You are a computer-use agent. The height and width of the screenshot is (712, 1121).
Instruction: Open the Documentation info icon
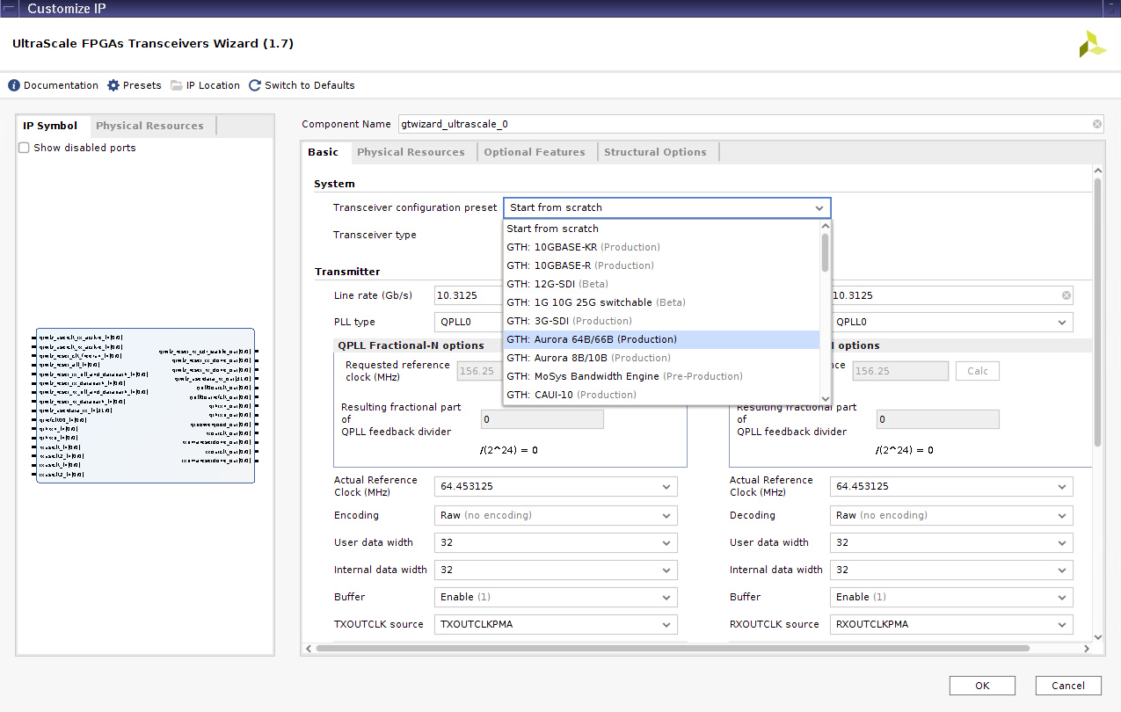[x=14, y=85]
